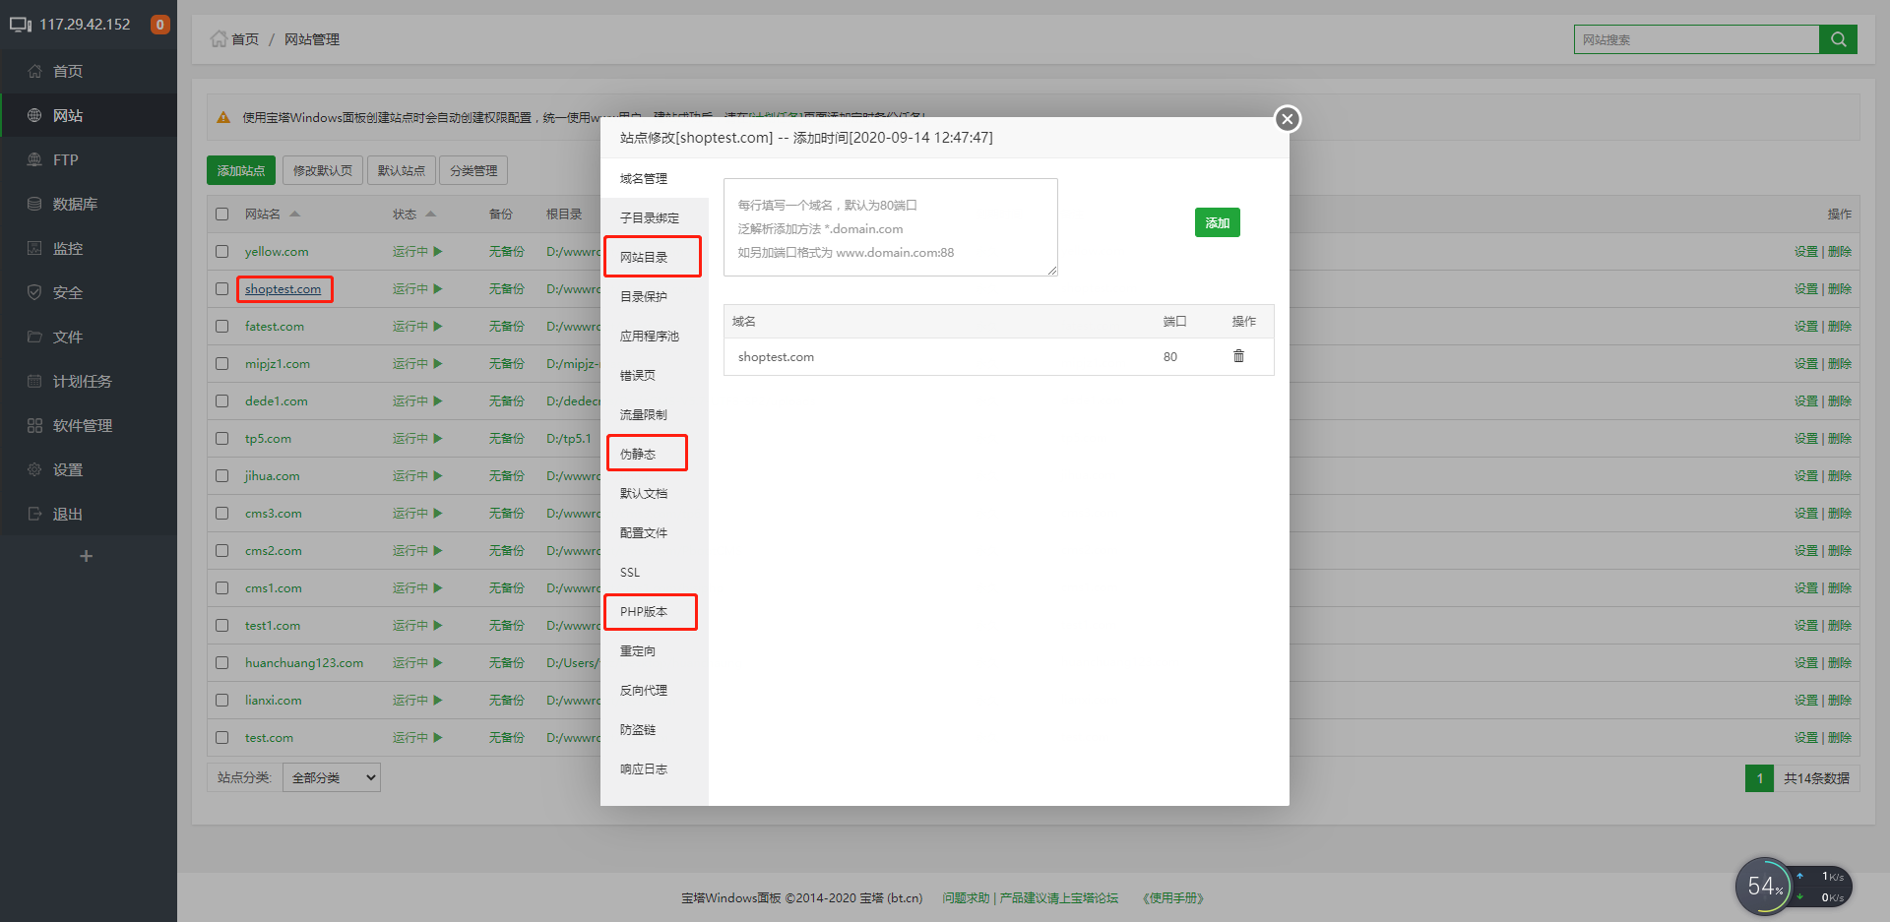Check the mipjz1.com row checkbox

click(x=222, y=364)
